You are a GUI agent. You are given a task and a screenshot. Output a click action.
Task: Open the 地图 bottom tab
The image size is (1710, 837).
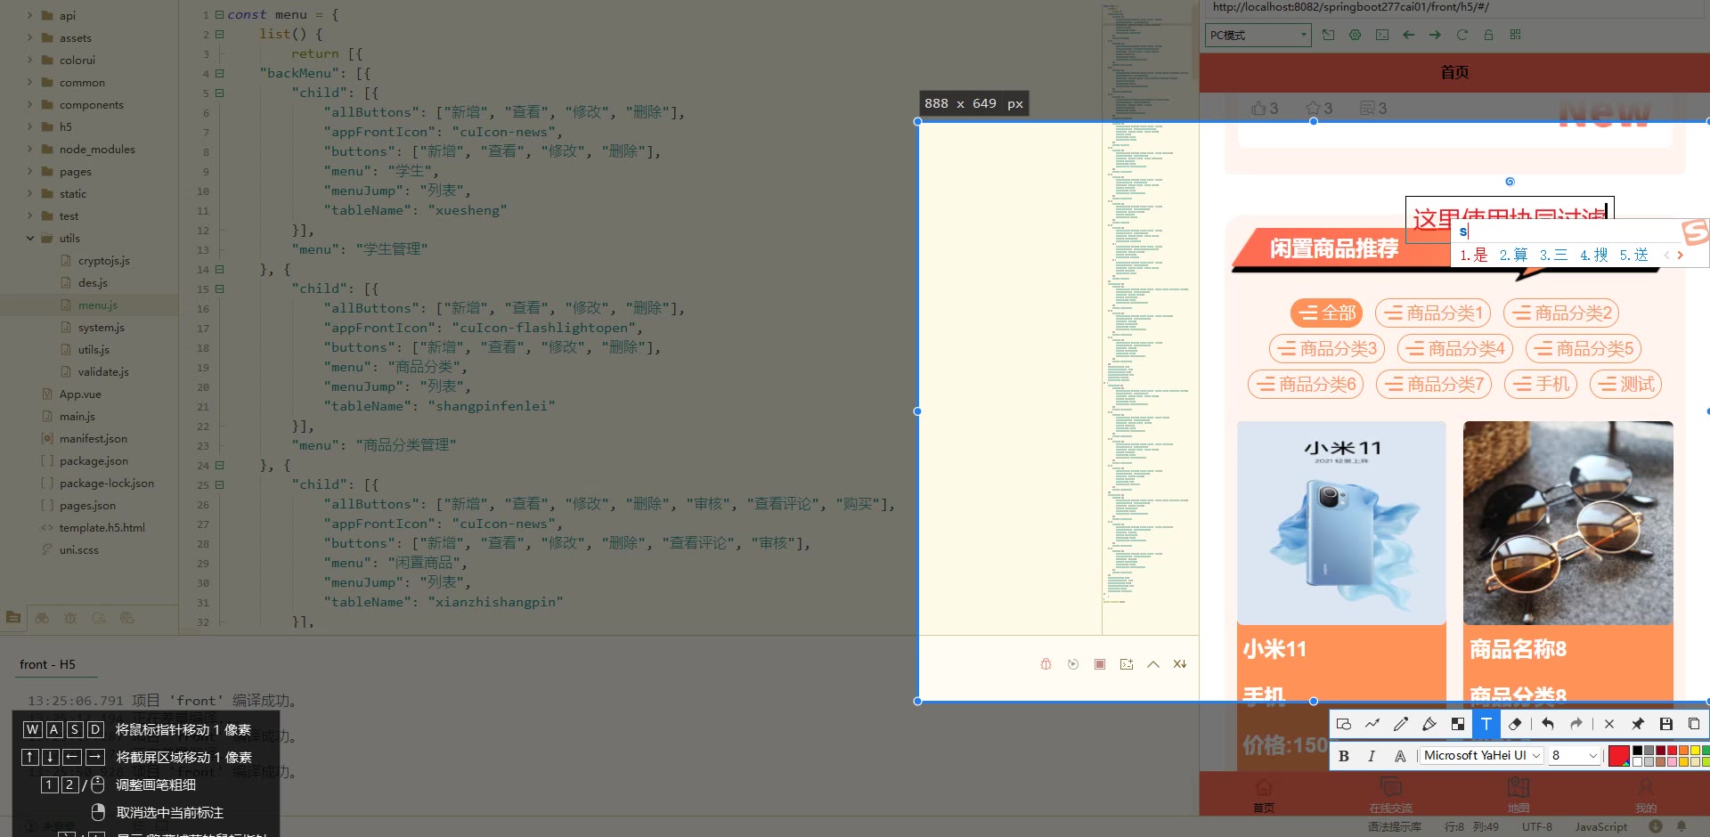(x=1519, y=795)
